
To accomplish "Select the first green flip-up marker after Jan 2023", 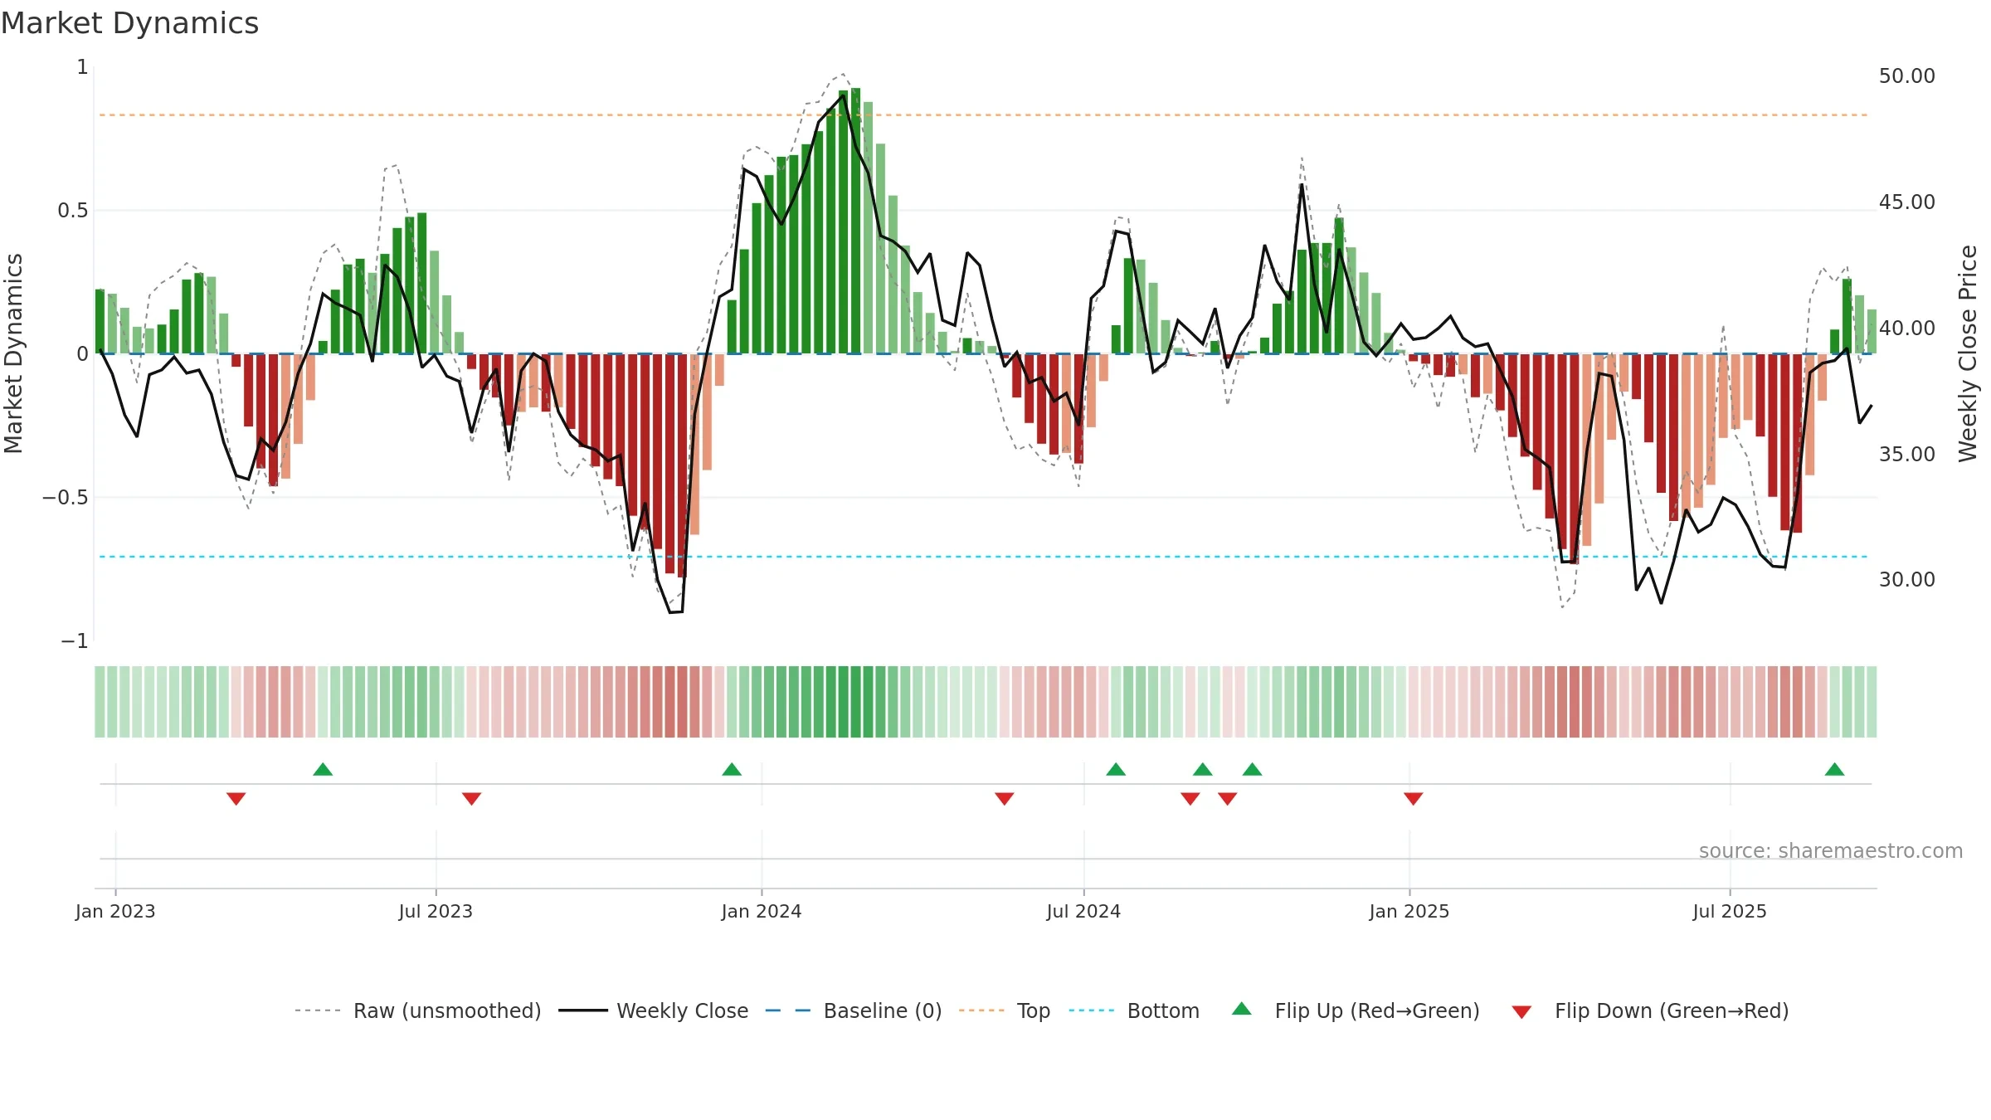I will [323, 769].
